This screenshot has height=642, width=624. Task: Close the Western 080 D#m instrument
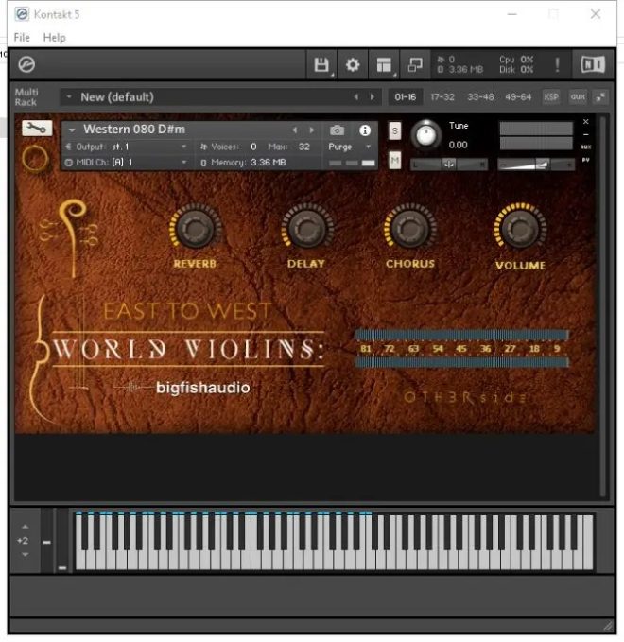(586, 122)
